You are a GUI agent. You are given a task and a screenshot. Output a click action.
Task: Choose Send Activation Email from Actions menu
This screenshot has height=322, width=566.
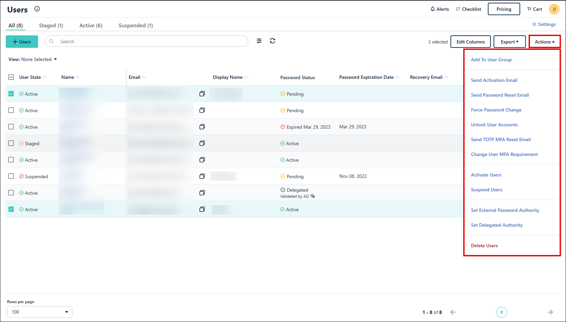tap(494, 80)
